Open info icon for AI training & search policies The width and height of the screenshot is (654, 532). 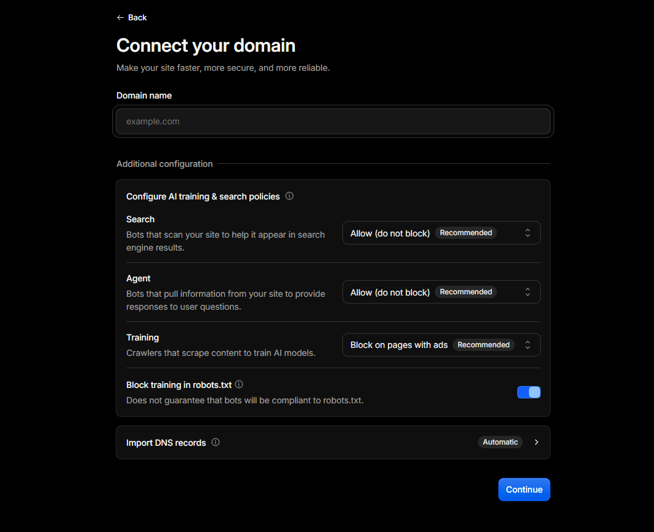(x=289, y=196)
